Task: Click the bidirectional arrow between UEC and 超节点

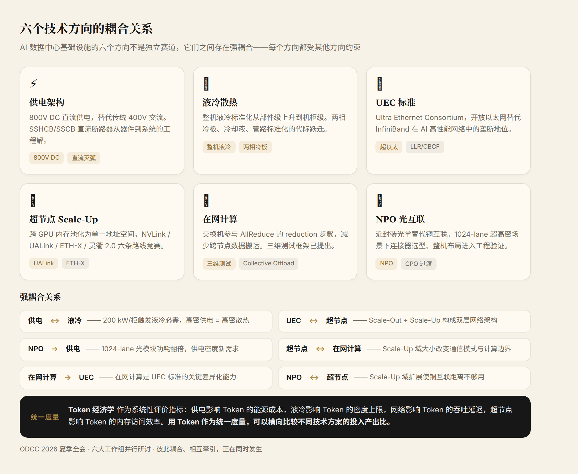Action: [x=313, y=321]
